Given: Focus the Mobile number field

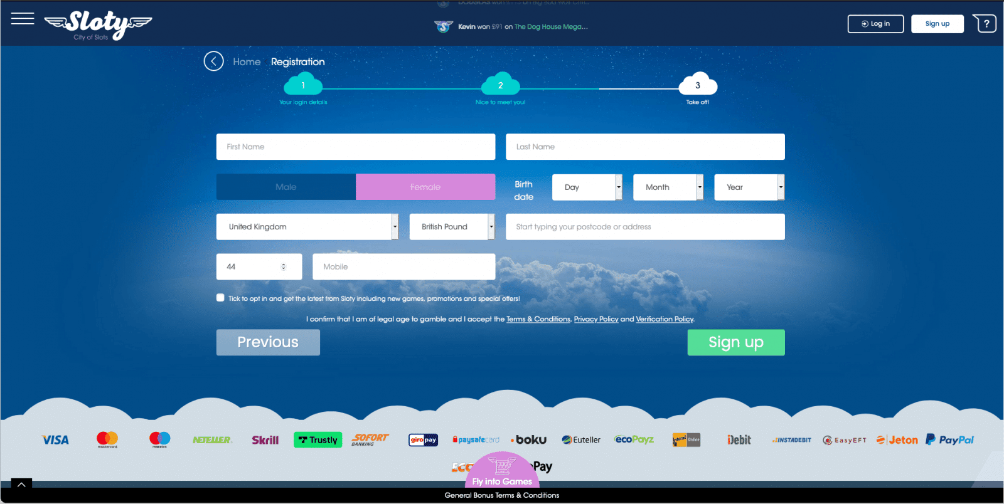Looking at the screenshot, I should pos(404,266).
